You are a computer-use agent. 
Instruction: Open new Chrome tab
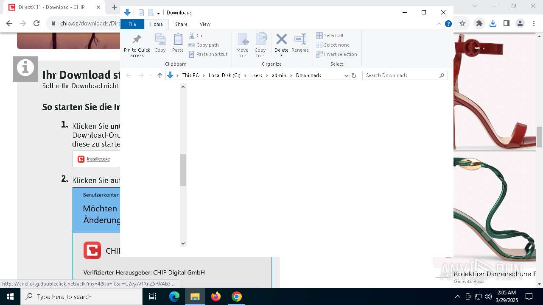point(114,7)
